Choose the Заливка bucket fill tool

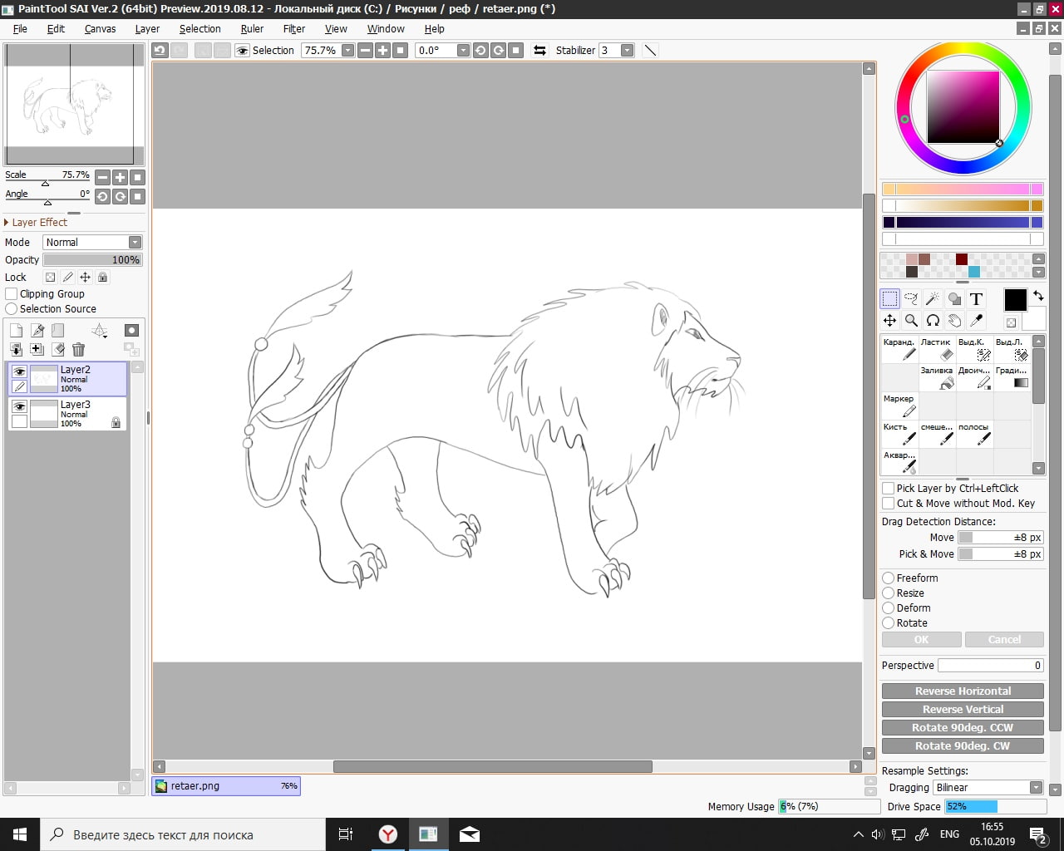tap(937, 378)
